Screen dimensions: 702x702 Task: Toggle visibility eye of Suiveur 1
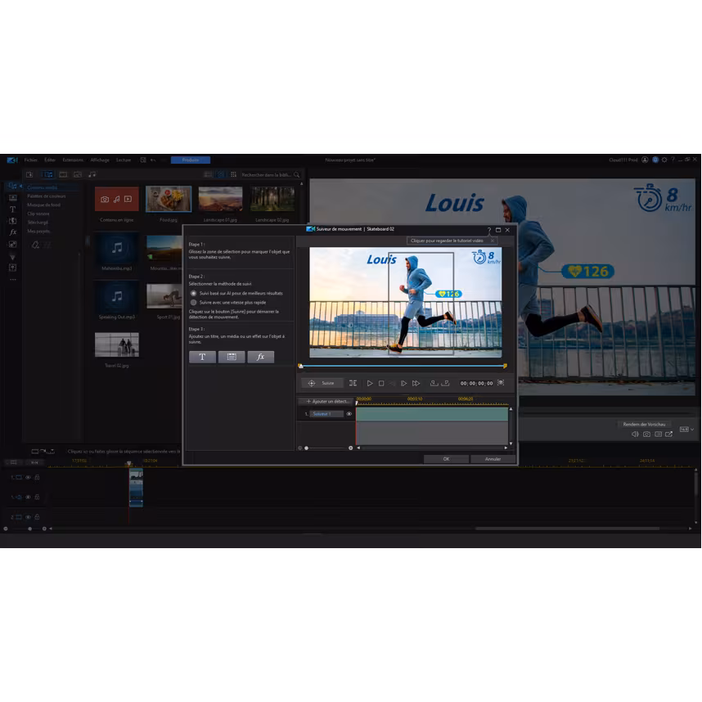point(349,414)
